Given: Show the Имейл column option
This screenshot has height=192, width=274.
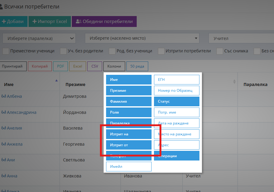Looking at the screenshot, I should pyautogui.click(x=129, y=167).
